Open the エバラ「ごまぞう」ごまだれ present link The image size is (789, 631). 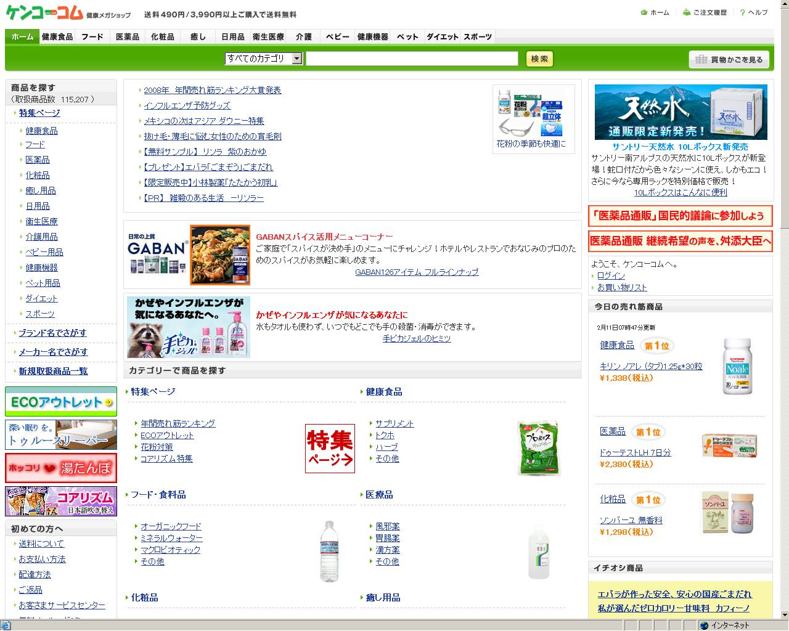[x=208, y=167]
